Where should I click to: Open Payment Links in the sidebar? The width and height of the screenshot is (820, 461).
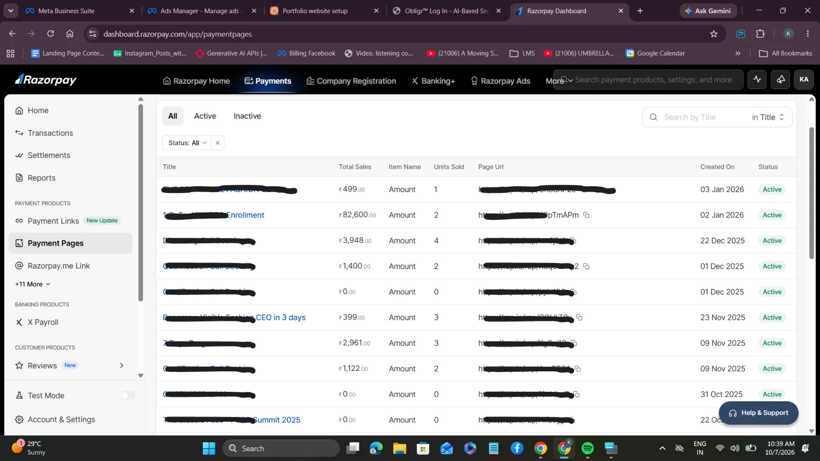tap(53, 221)
